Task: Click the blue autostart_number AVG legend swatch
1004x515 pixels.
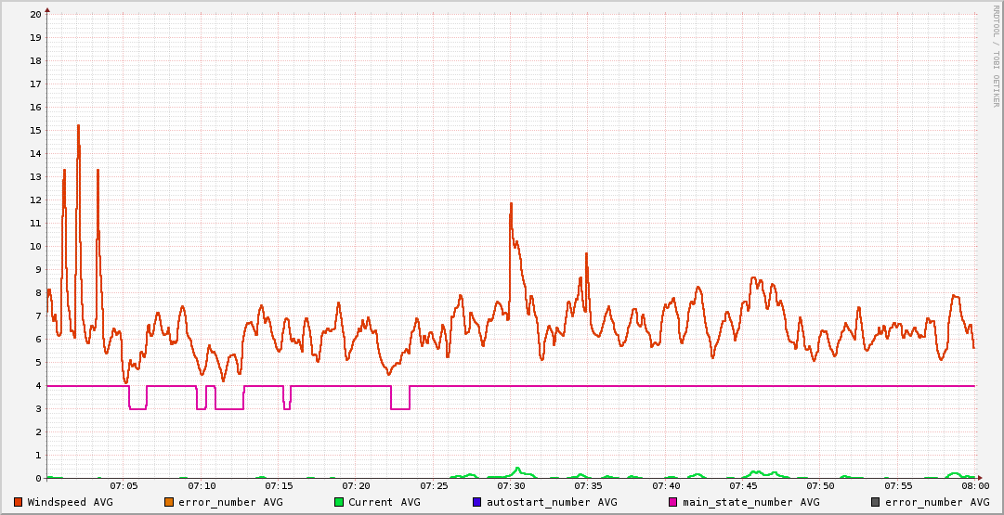Action: (477, 502)
